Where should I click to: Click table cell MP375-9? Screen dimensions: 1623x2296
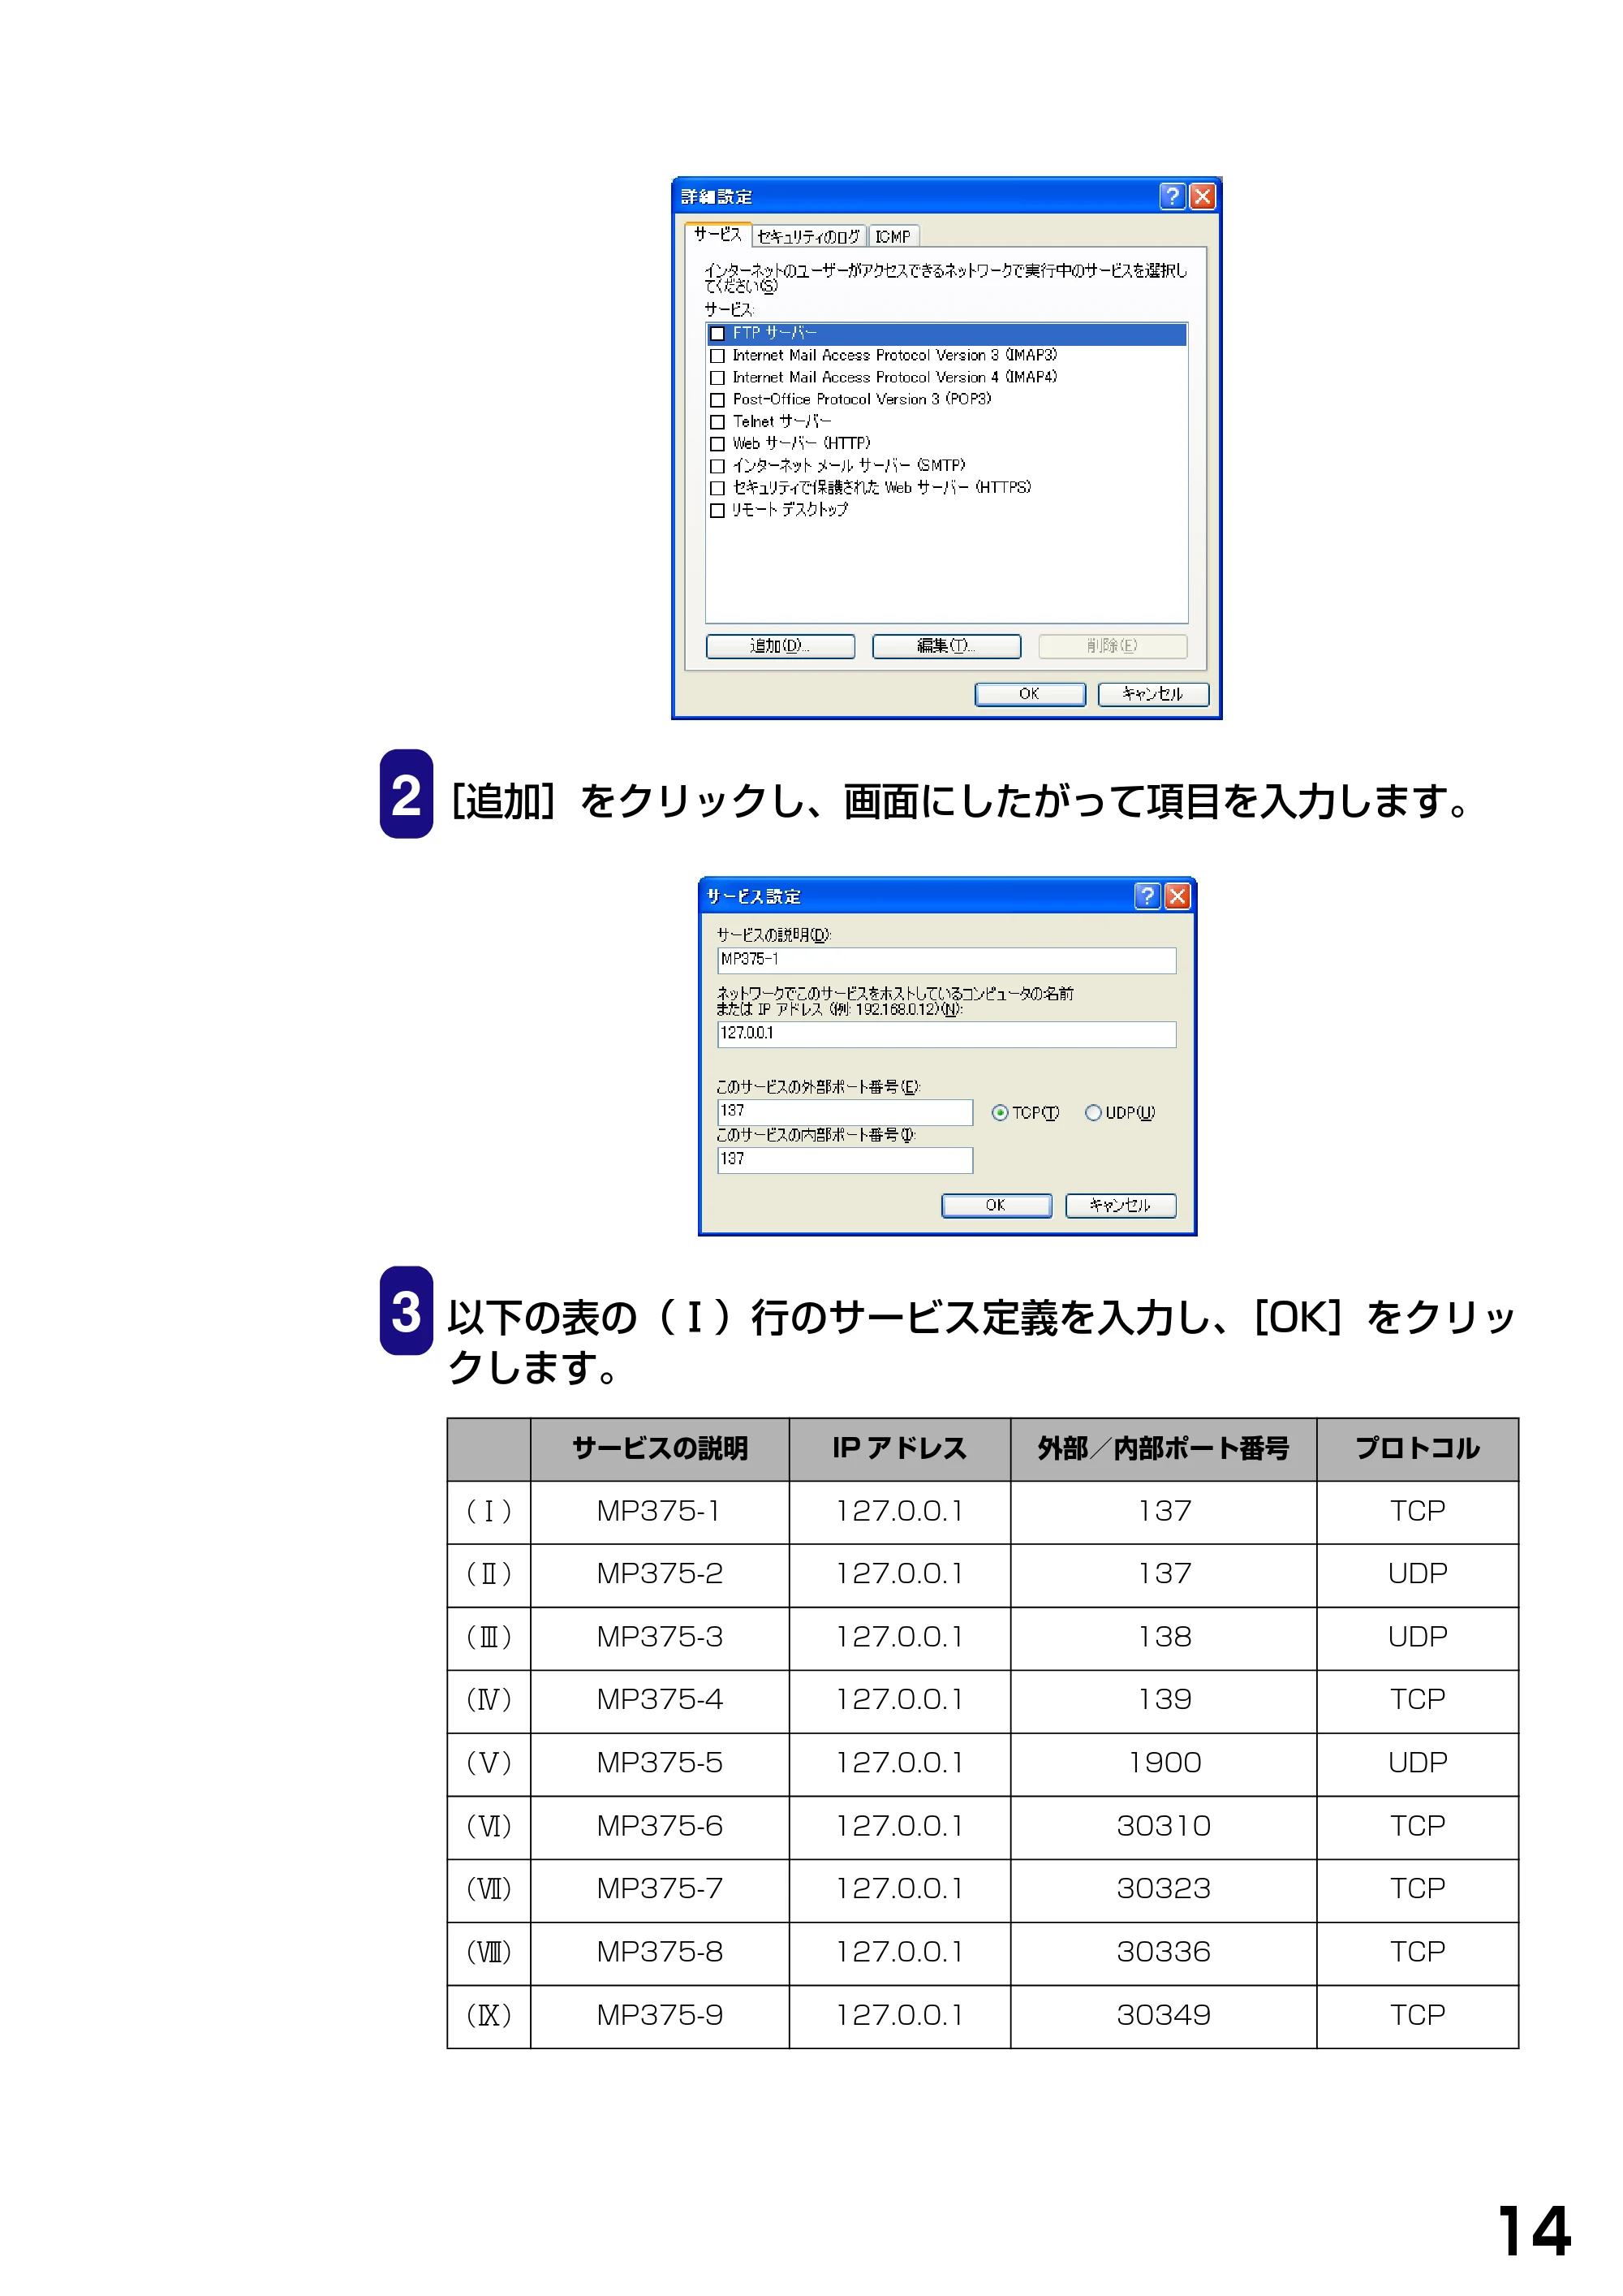tap(660, 2015)
